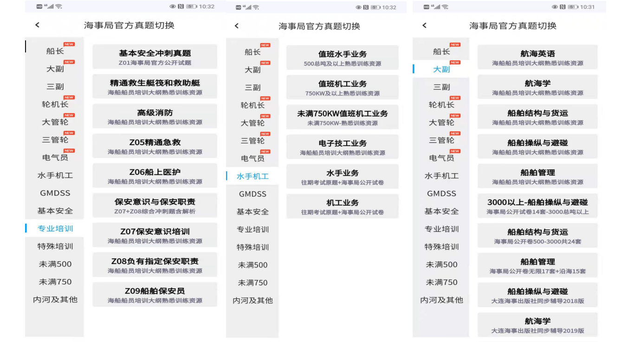Screen dimensions: 635x342
Task: Select 特殊培训 tab on 大副 screen
Action: coord(441,246)
